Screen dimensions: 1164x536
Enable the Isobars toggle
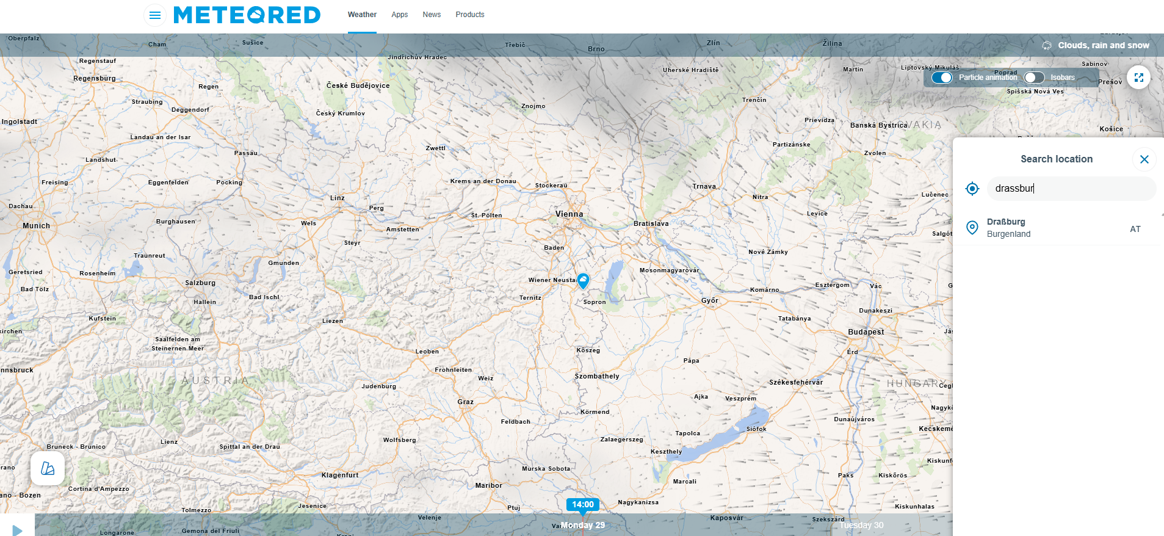pos(1034,78)
